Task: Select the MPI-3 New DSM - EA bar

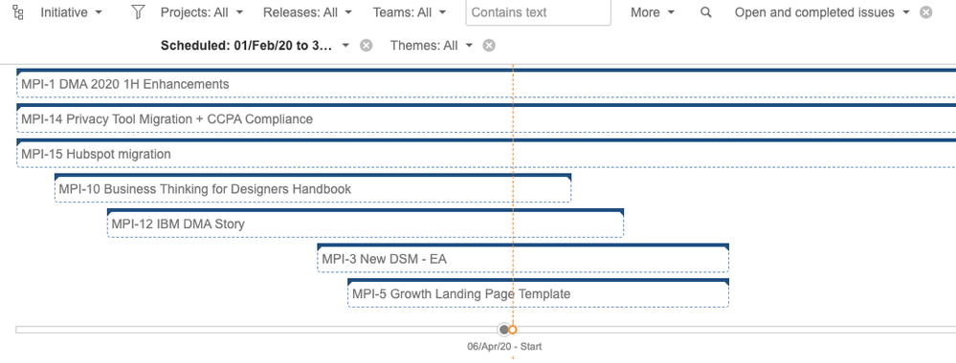Action: pyautogui.click(x=523, y=258)
